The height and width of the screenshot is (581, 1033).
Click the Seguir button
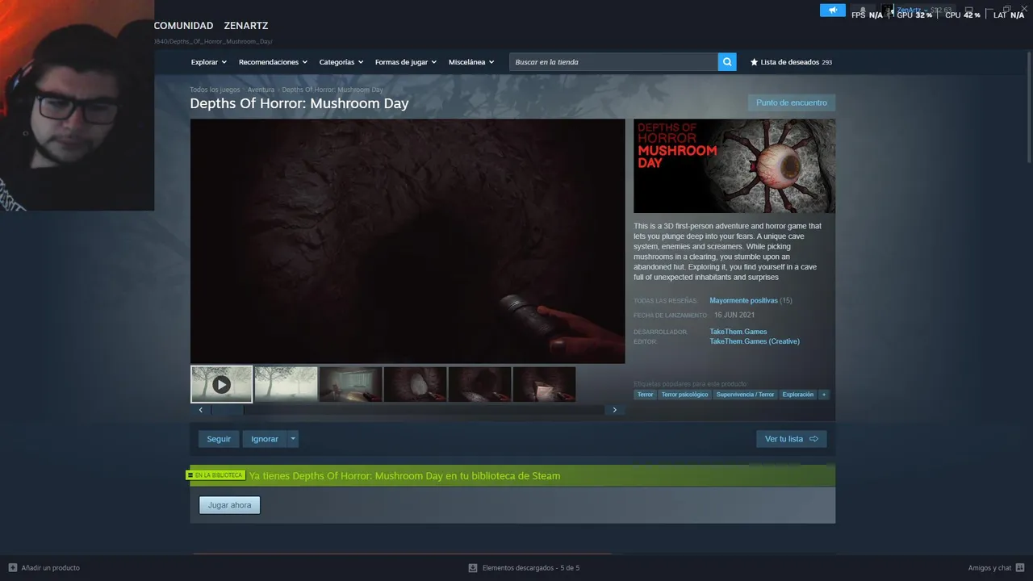point(219,439)
